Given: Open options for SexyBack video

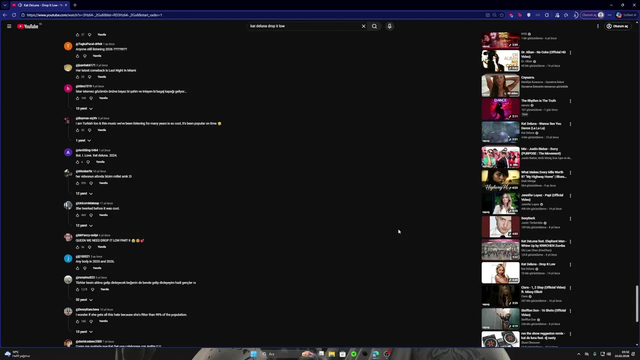Looking at the screenshot, I should pyautogui.click(x=570, y=218).
